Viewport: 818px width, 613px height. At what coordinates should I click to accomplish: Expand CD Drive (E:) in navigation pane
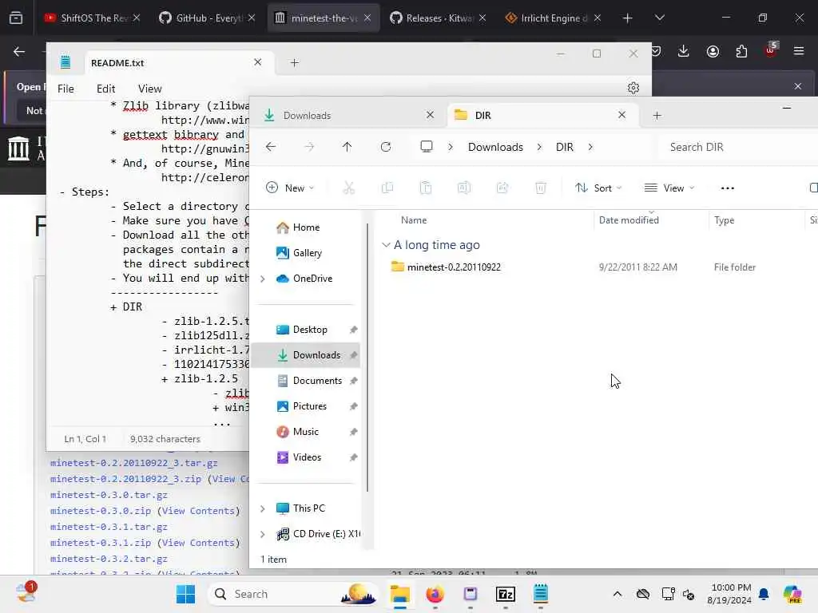(x=263, y=534)
